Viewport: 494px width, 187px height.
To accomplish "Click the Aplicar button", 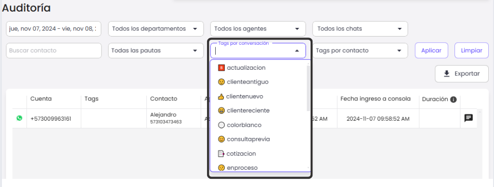I will click(431, 50).
